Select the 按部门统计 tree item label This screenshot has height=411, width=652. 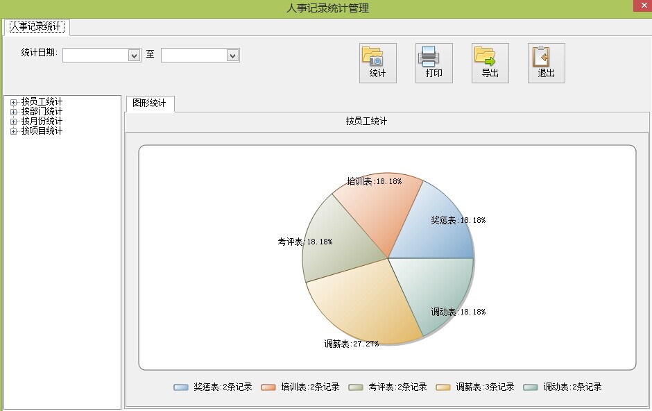click(x=42, y=112)
